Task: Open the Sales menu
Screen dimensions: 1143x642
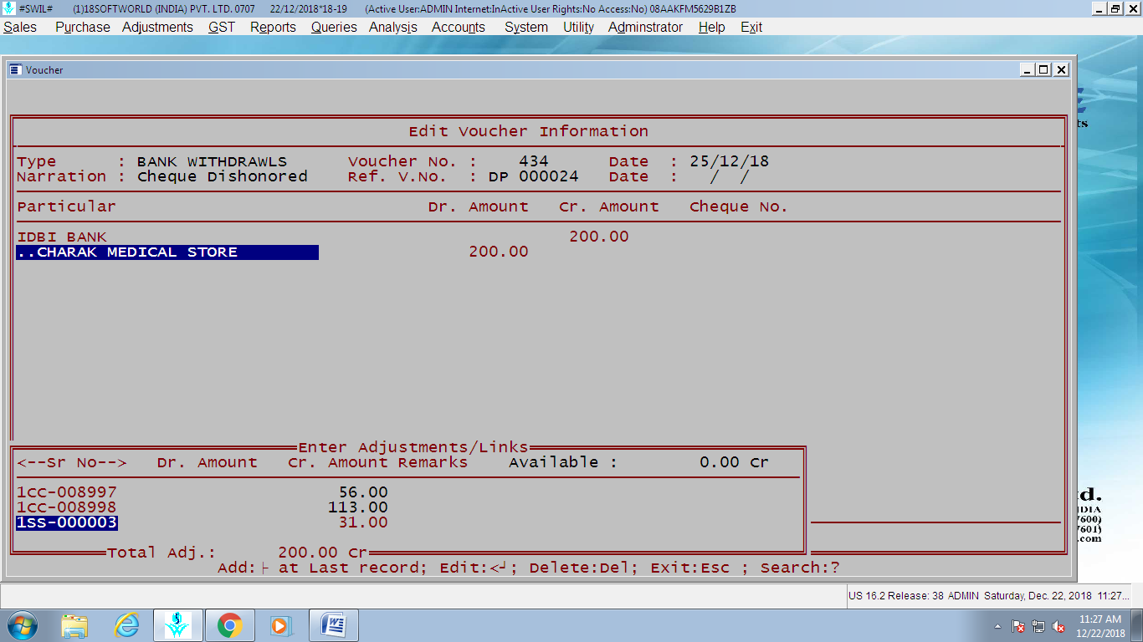Action: 20,27
